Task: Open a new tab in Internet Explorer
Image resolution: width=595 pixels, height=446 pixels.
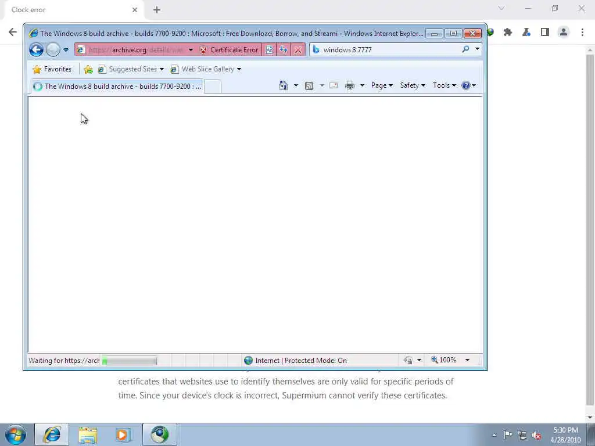Action: click(x=213, y=87)
